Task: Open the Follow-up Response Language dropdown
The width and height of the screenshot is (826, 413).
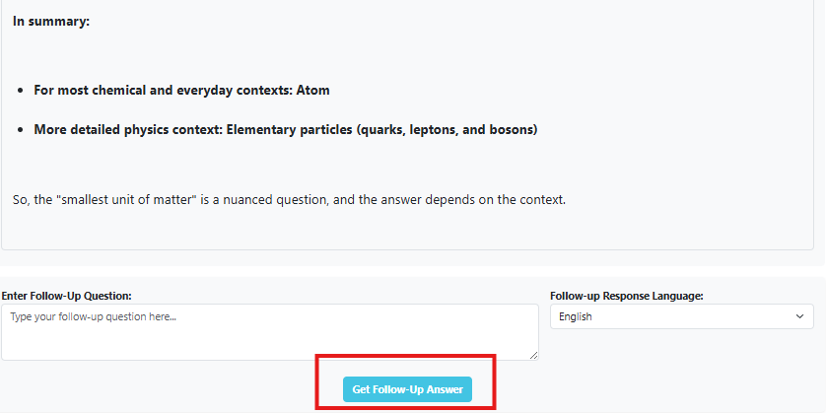Action: pyautogui.click(x=681, y=316)
